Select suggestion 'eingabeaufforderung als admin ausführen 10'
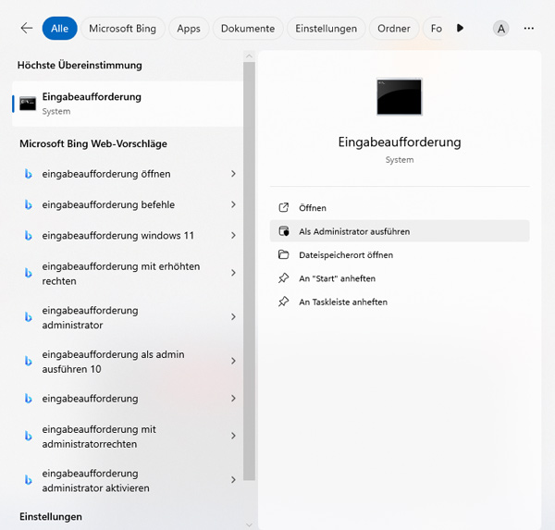Image resolution: width=555 pixels, height=530 pixels. [x=113, y=362]
